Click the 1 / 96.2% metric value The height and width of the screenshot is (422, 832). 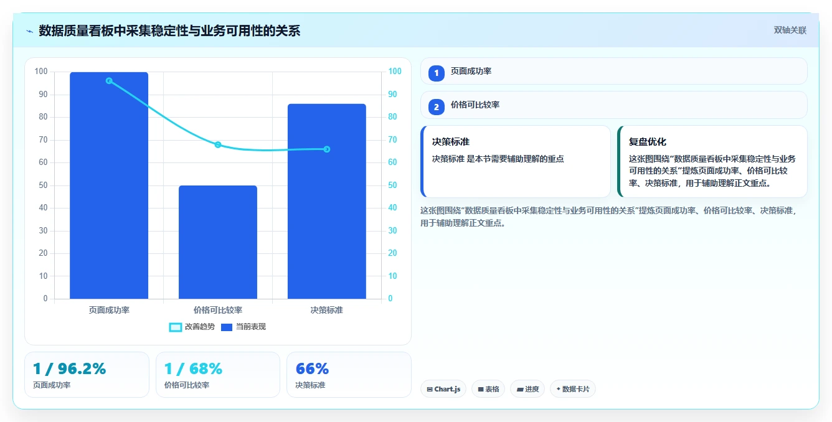coord(70,368)
